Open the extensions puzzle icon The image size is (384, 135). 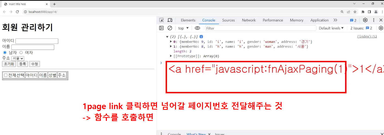pos(363,12)
